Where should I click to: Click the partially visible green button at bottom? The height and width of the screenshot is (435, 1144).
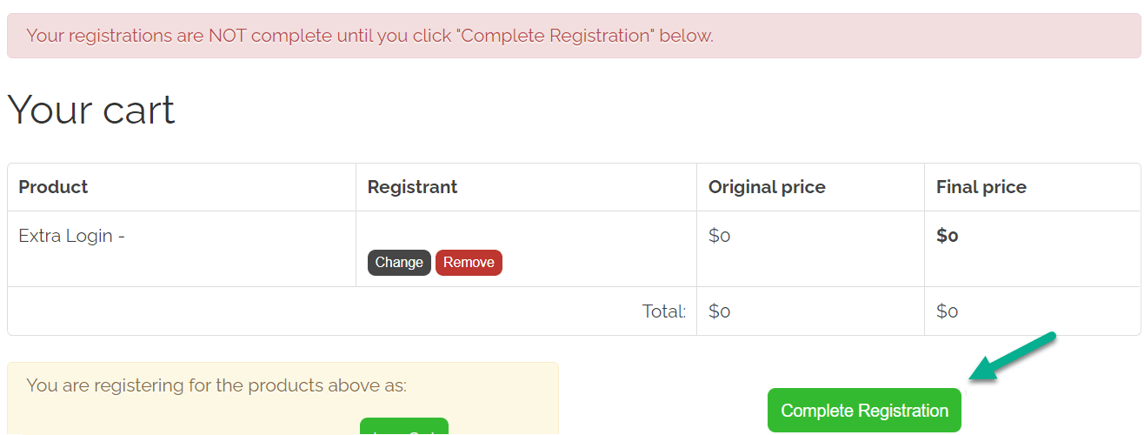tap(404, 426)
